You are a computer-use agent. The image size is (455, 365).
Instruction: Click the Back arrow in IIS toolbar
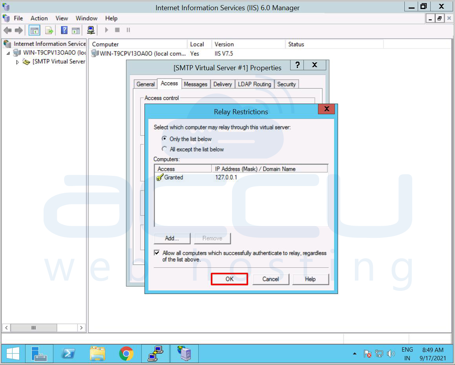click(7, 30)
